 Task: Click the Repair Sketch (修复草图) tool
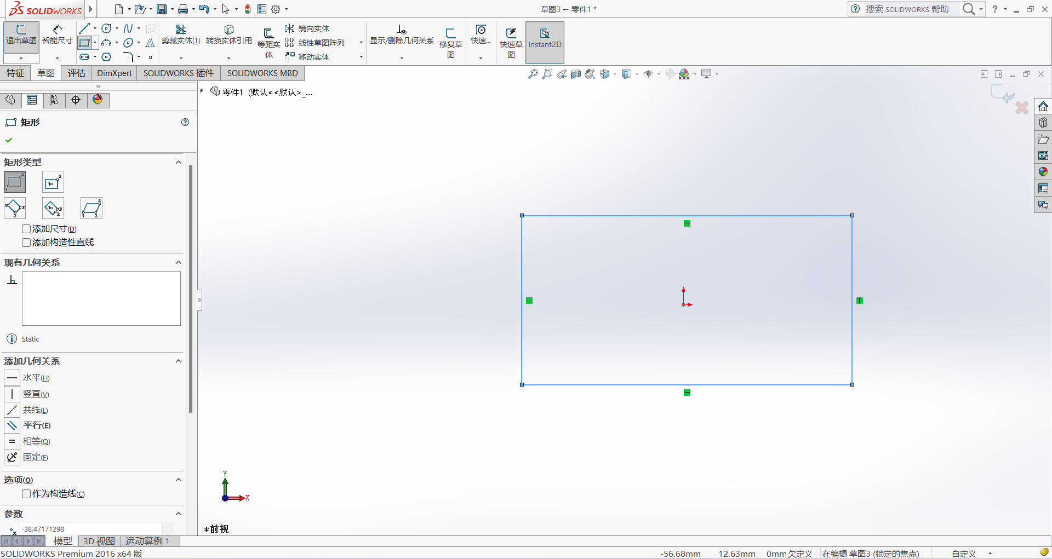click(x=451, y=43)
